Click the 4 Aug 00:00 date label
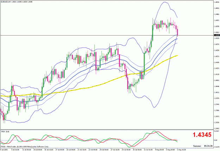Viewport: 220px width, 151px height. [159, 150]
